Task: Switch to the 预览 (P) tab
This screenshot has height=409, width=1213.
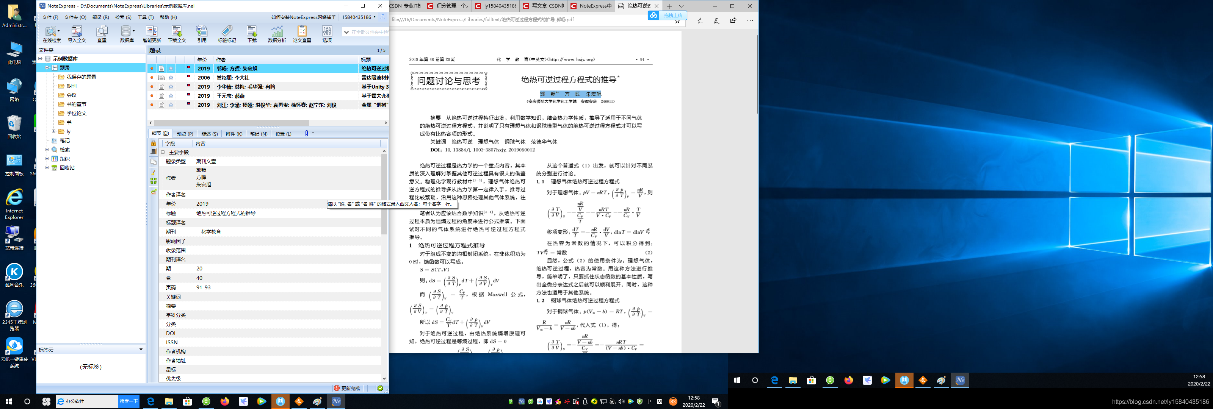Action: [185, 134]
